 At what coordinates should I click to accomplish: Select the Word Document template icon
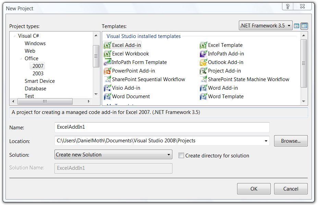pyautogui.click(x=107, y=97)
